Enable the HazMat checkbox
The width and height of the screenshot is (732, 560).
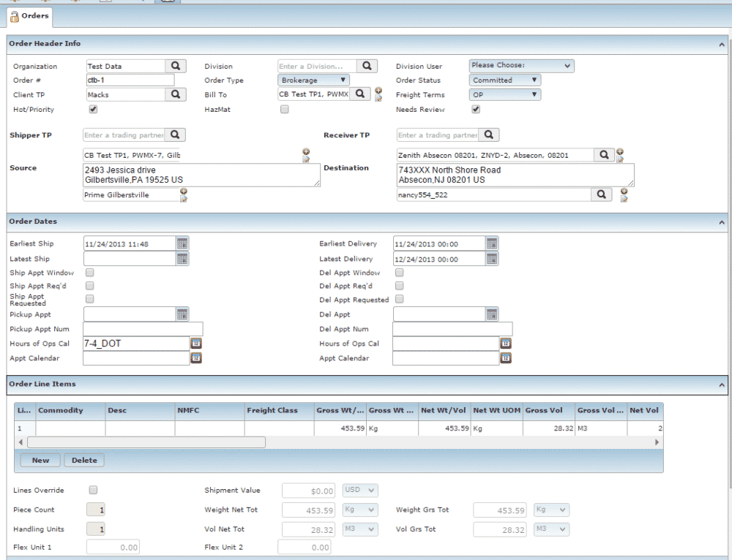pyautogui.click(x=285, y=109)
